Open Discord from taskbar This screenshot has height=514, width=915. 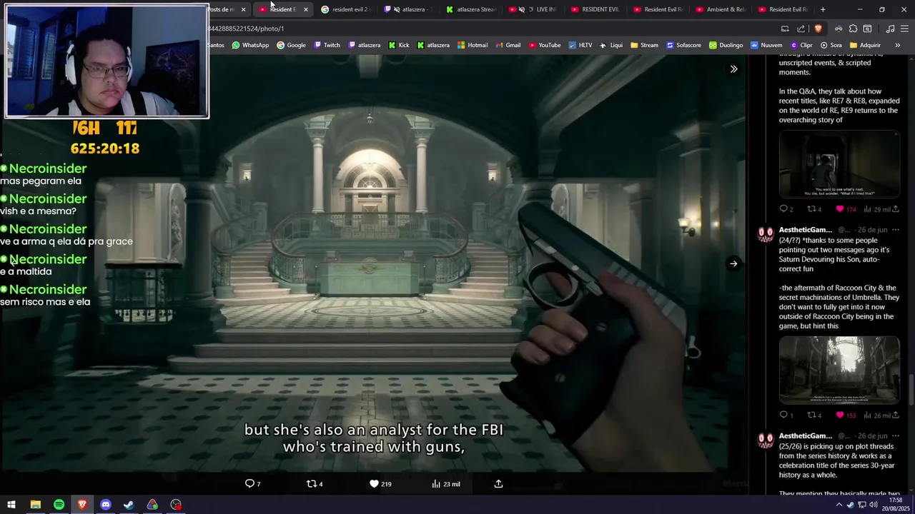click(x=106, y=505)
